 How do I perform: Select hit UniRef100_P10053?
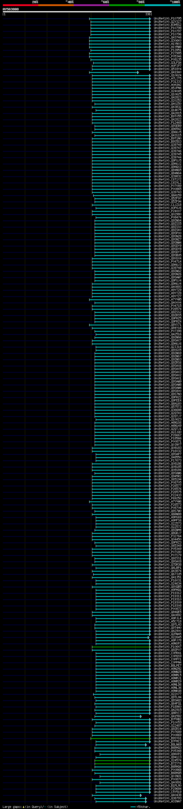click(x=168, y=723)
